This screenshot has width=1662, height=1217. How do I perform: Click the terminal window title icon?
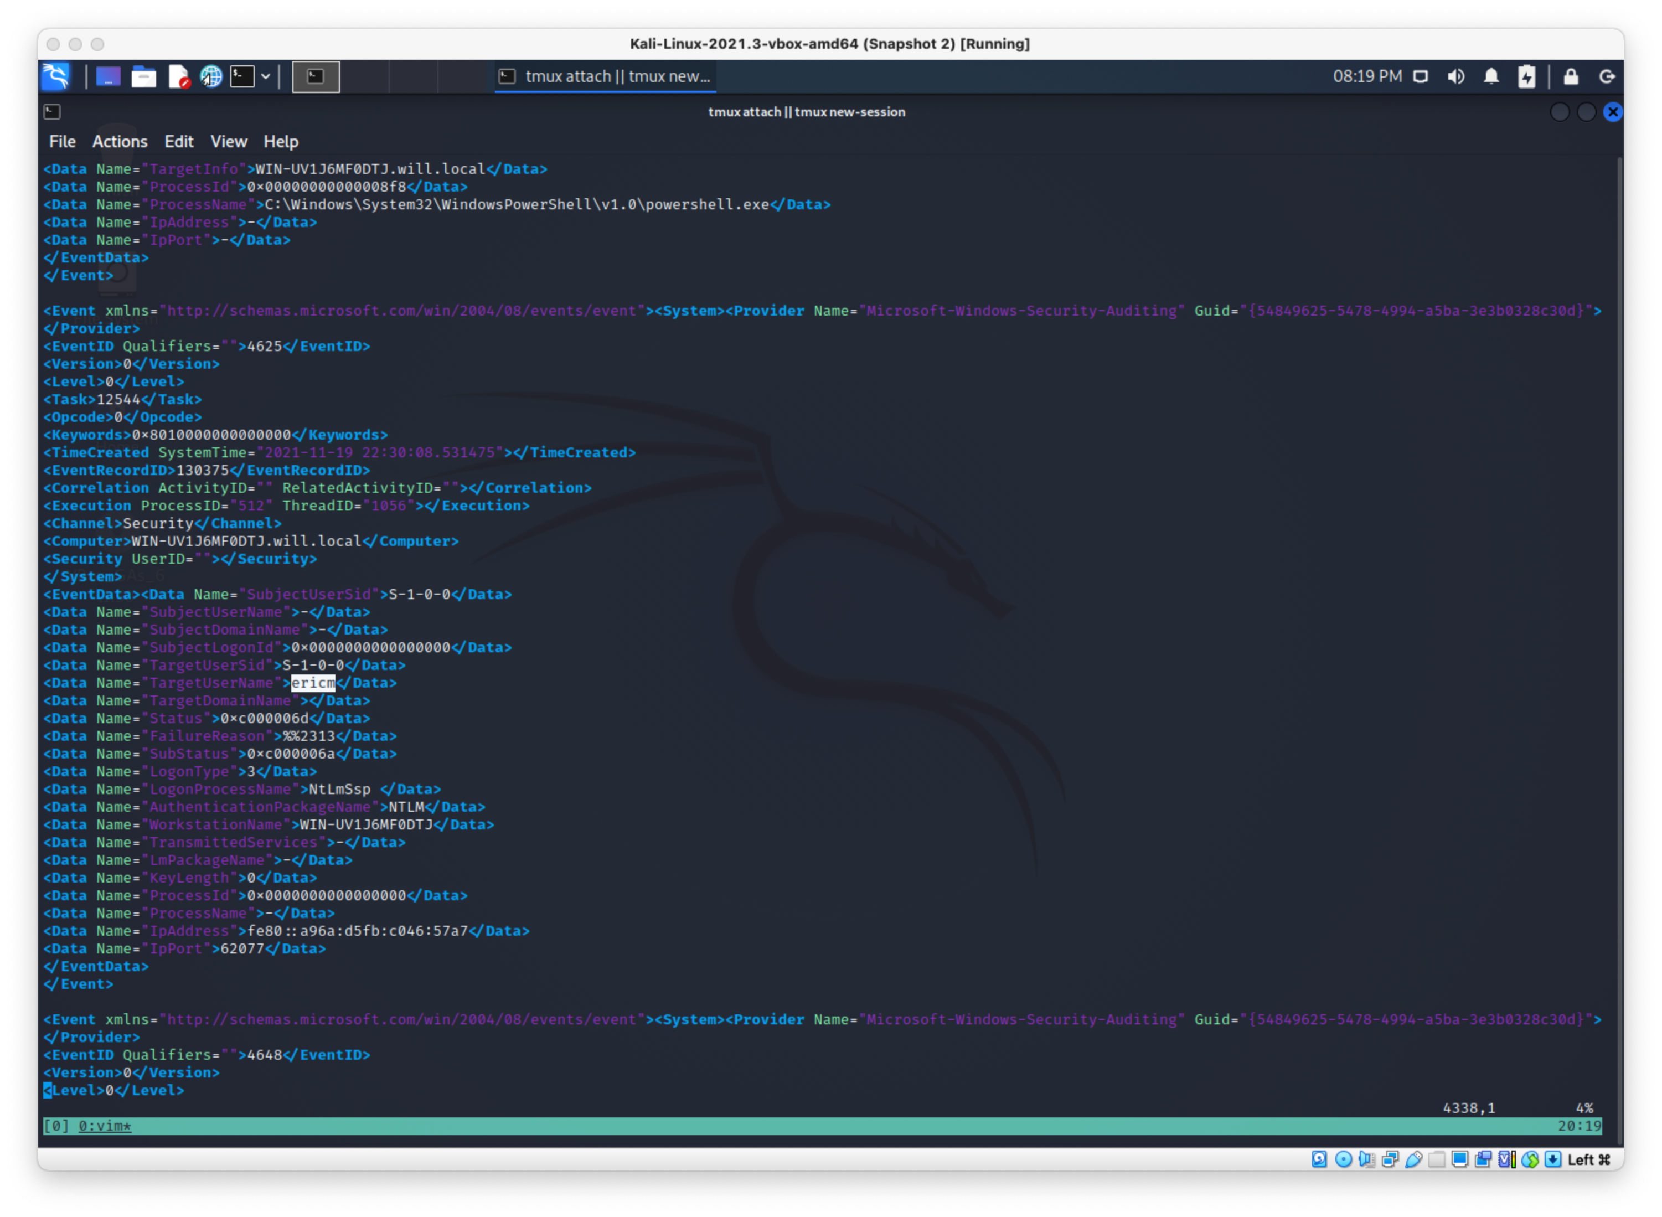tap(52, 112)
